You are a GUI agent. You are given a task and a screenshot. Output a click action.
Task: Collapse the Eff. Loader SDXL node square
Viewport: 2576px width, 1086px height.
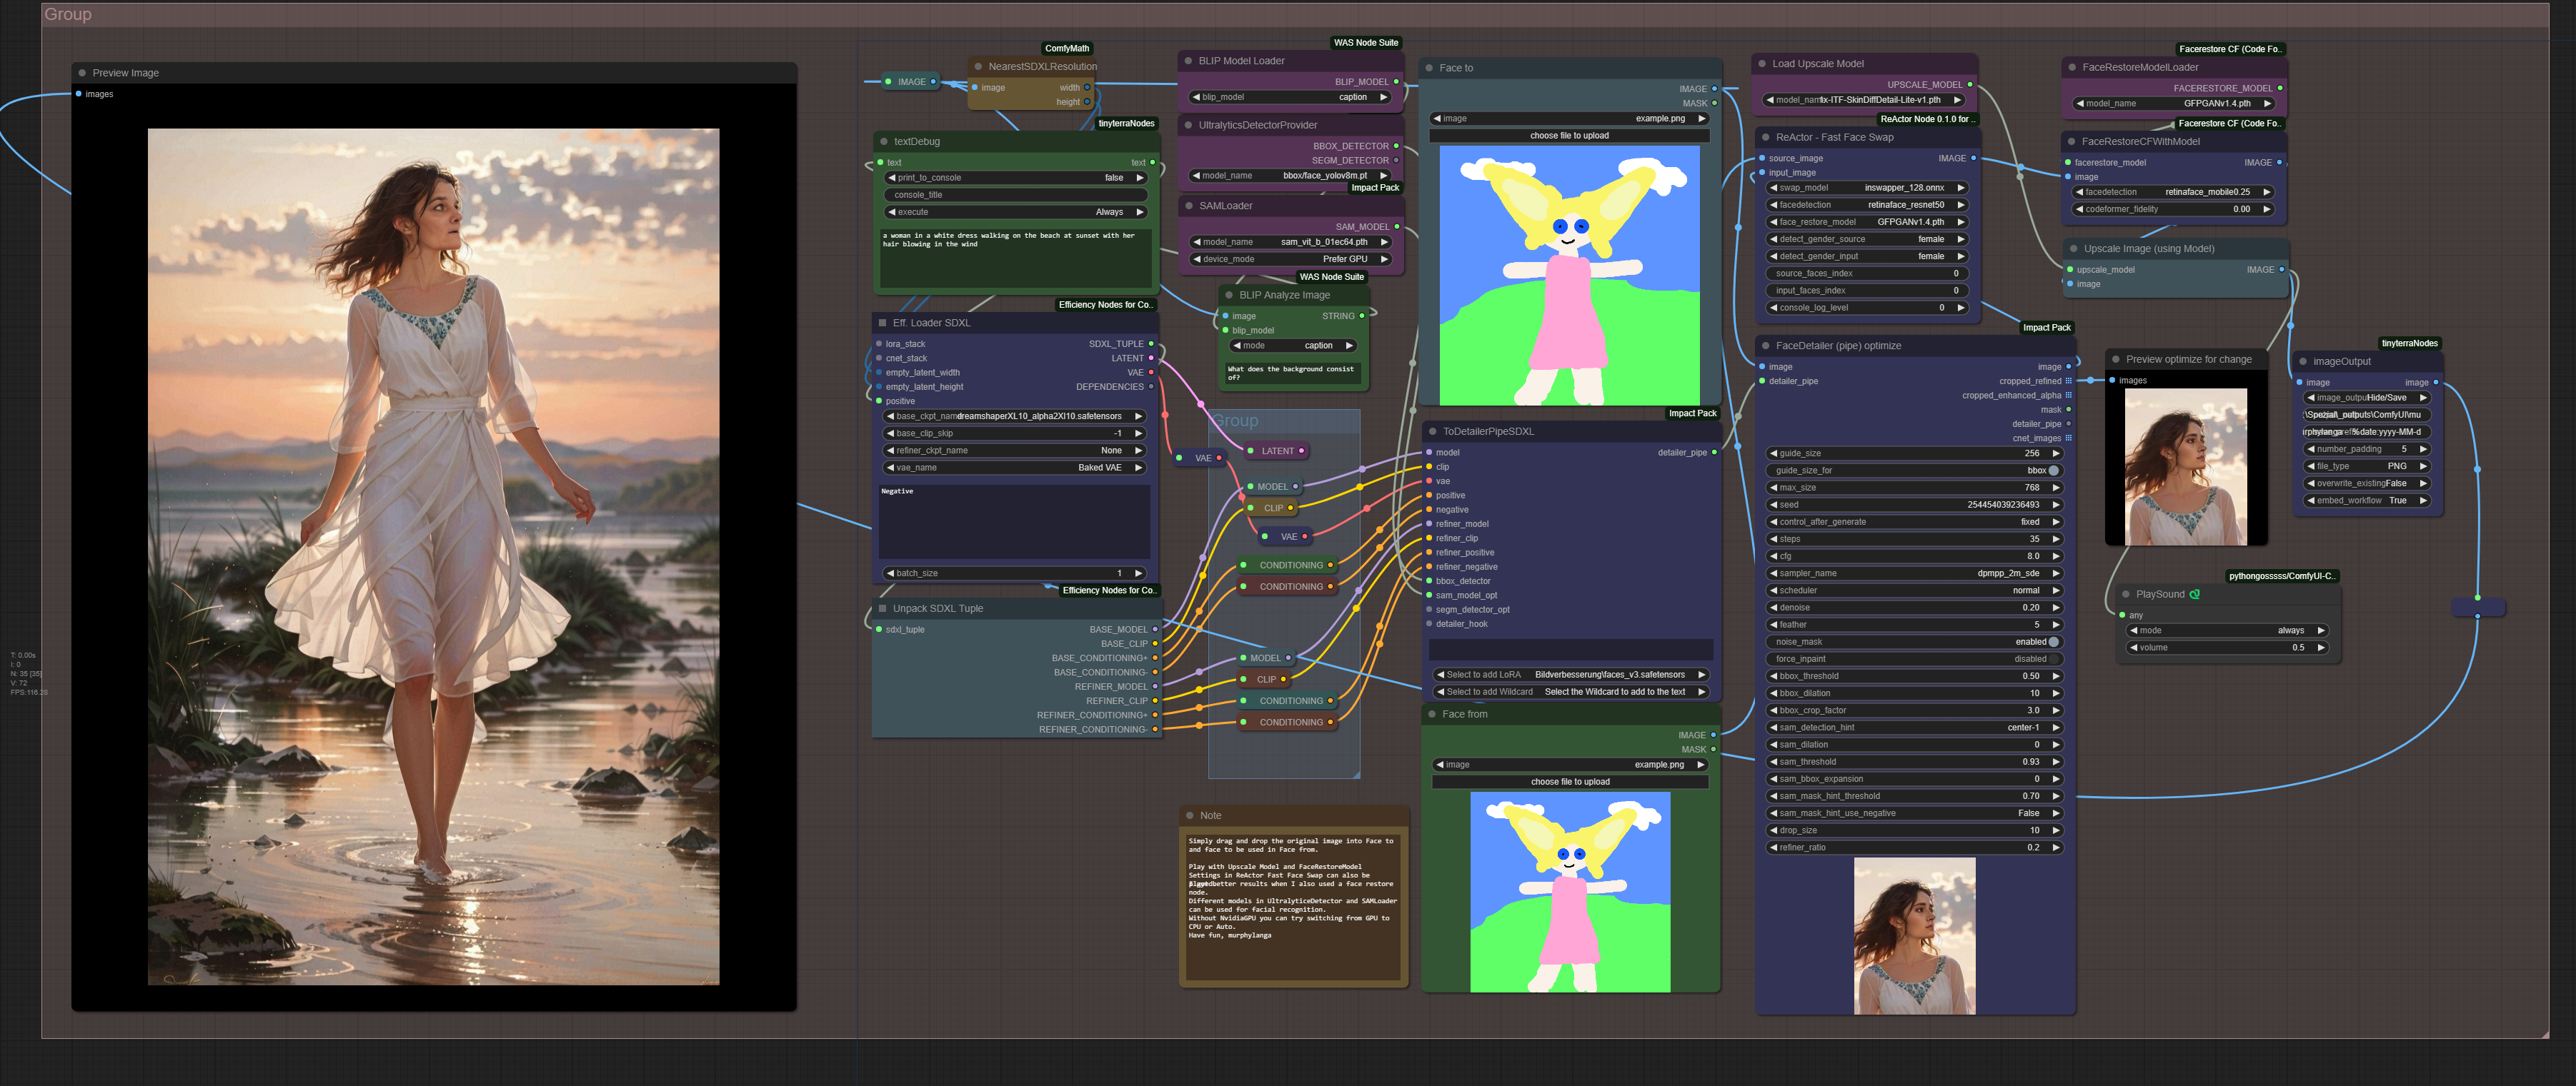pos(882,323)
